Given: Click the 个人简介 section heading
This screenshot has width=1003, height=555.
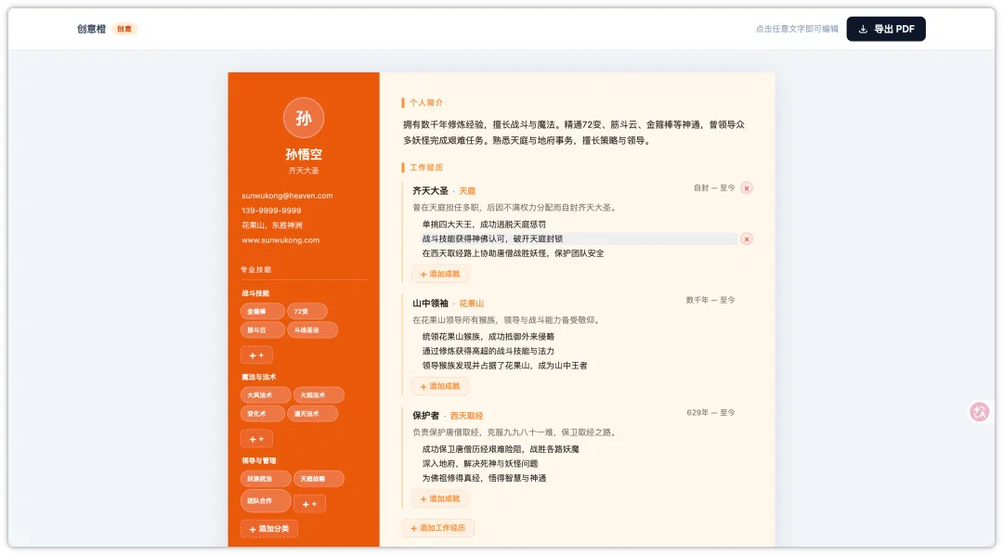Looking at the screenshot, I should 426,102.
